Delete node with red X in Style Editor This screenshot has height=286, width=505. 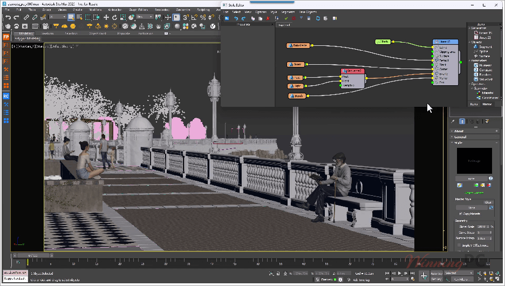point(268,18)
